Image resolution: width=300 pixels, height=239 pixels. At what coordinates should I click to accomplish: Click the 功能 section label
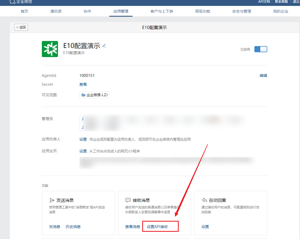(x=45, y=185)
